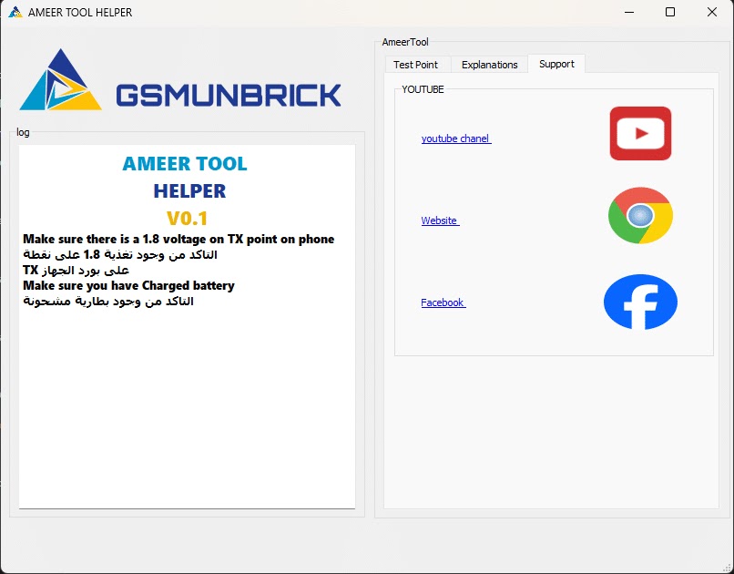The width and height of the screenshot is (734, 574).
Task: Click 'Make sure there is a 1.8 voltage' line
Action: pyautogui.click(x=178, y=240)
